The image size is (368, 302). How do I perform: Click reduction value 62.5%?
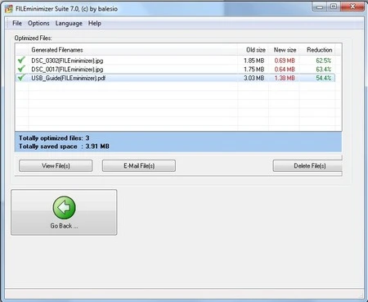click(324, 61)
